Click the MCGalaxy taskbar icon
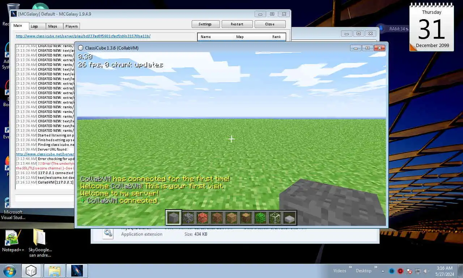Image resolution: width=463 pixels, height=278 pixels. (77, 271)
